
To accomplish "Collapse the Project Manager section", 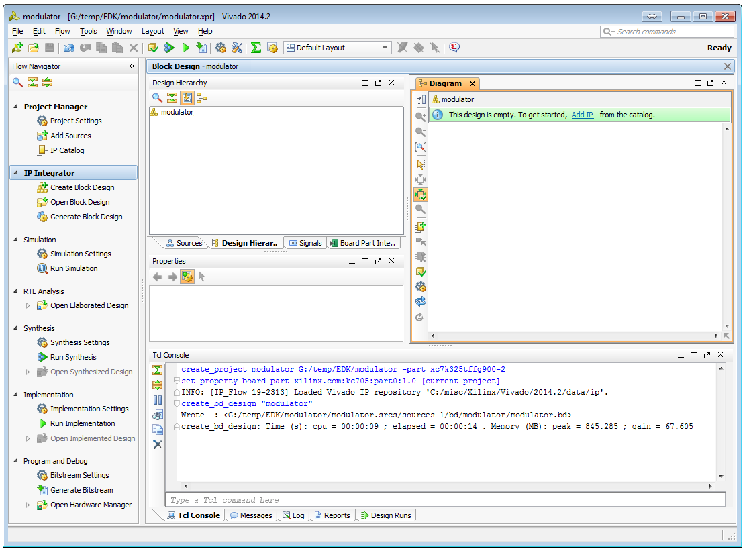I will [15, 107].
